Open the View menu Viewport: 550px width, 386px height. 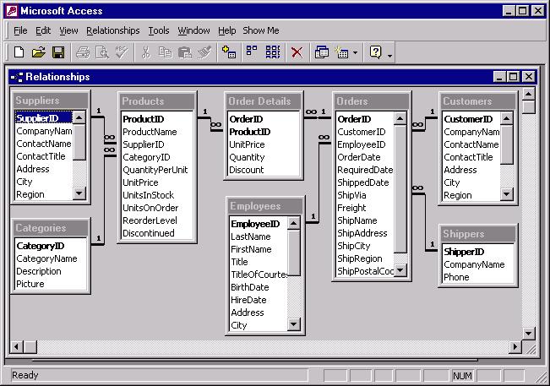coord(68,31)
